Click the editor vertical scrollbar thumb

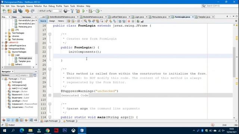(234, 62)
